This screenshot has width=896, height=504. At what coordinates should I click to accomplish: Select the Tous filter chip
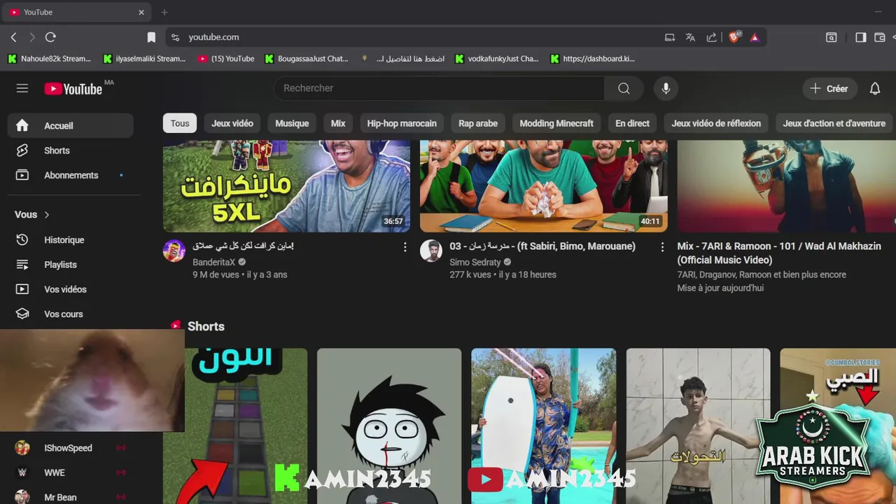tap(180, 123)
